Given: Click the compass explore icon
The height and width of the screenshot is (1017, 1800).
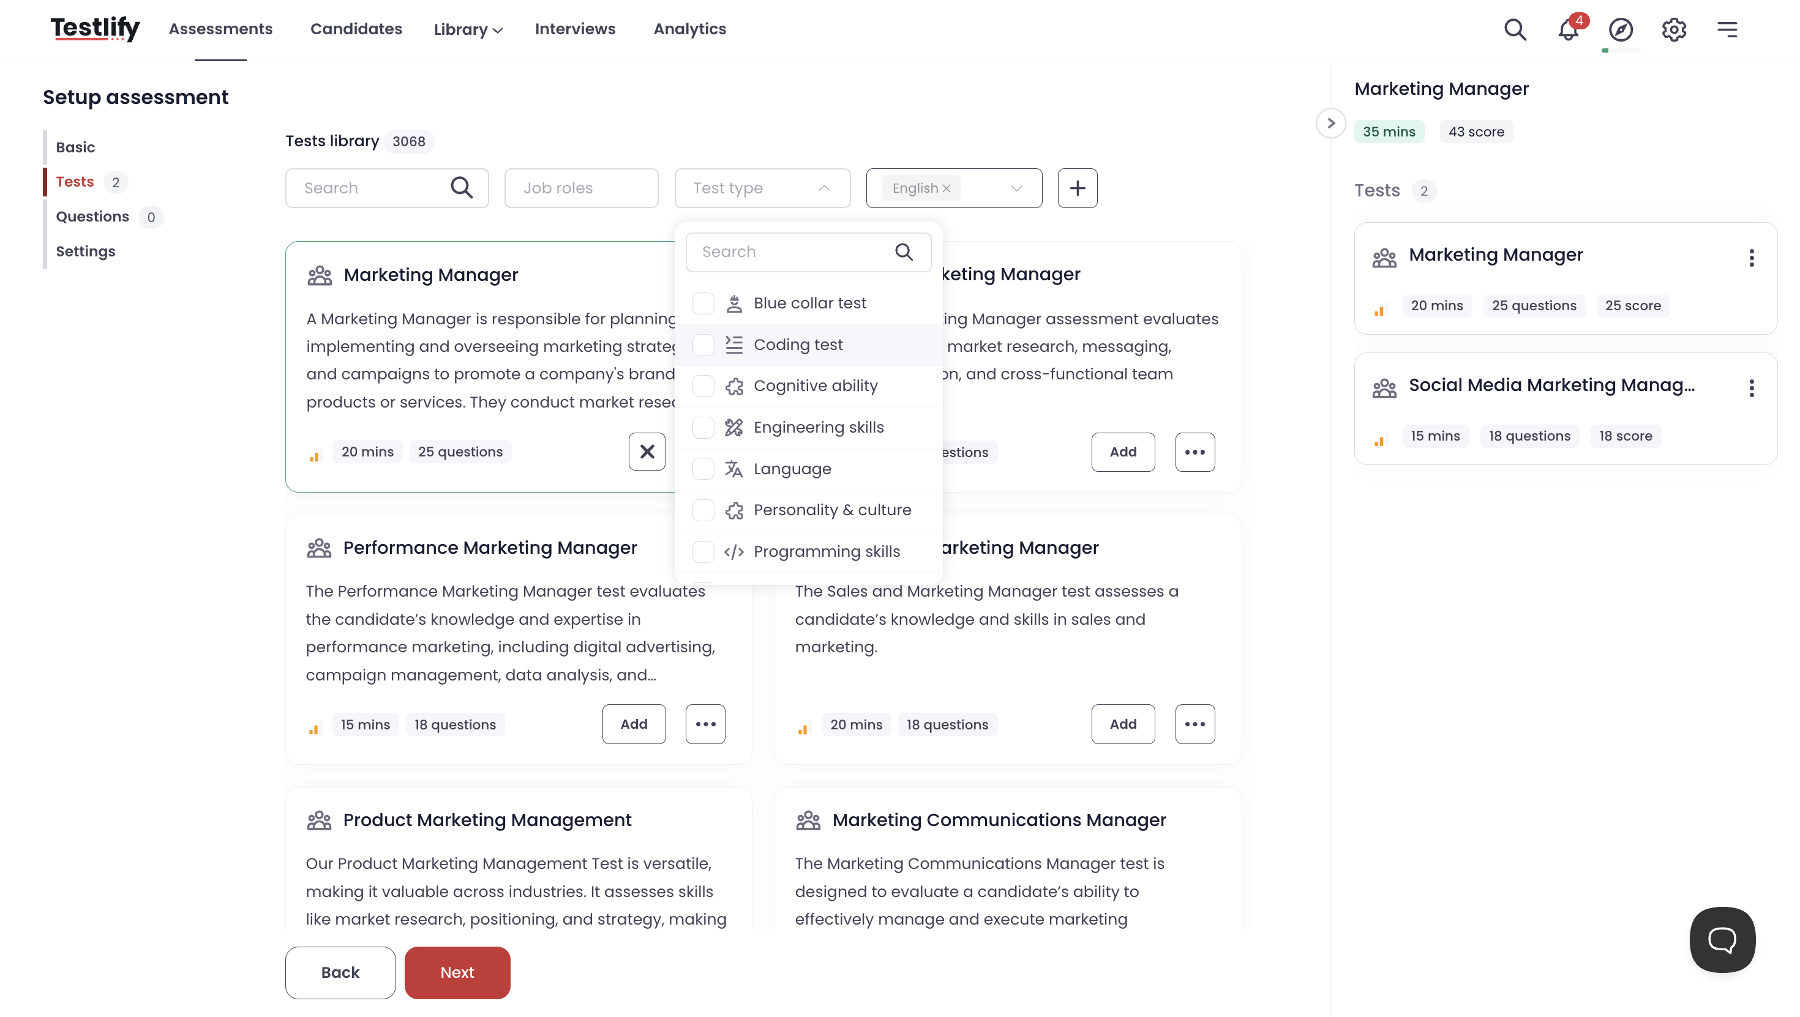Looking at the screenshot, I should coord(1621,30).
